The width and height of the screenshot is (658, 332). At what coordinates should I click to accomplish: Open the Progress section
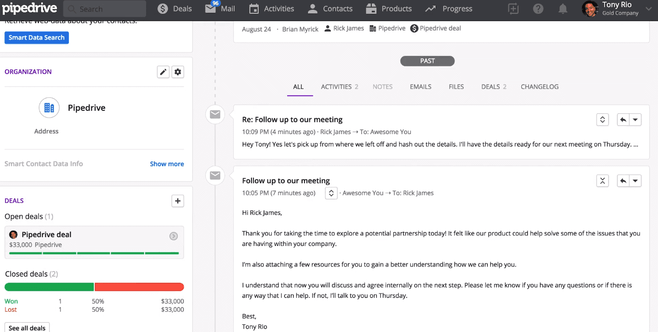449,9
